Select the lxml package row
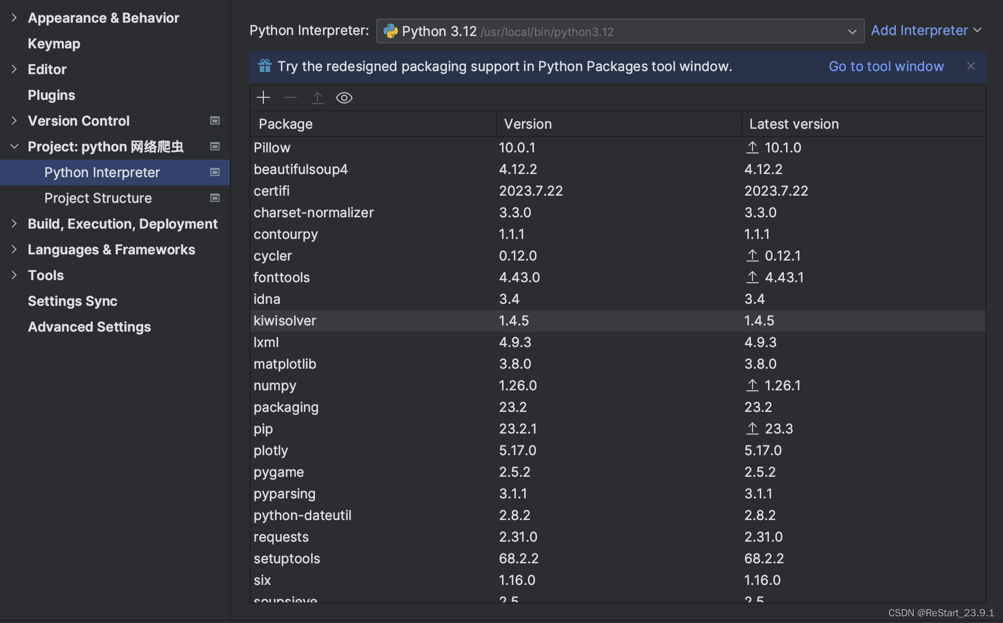 (618, 342)
